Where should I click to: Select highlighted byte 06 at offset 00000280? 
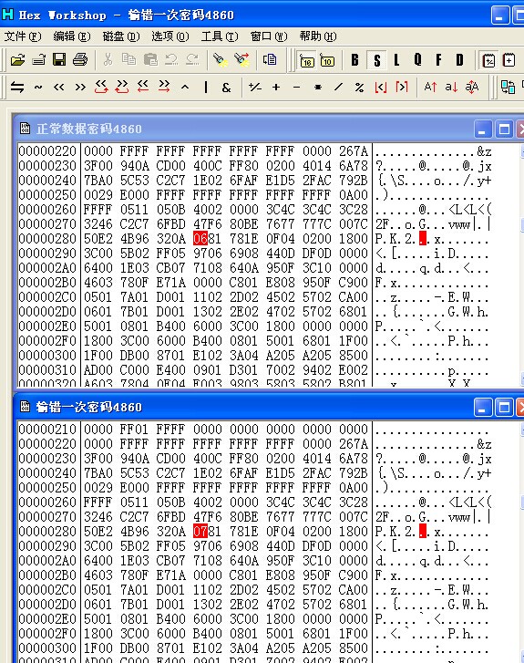200,238
